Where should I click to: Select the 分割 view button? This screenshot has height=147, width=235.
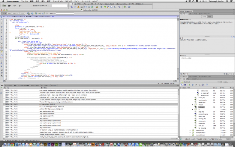(x=9, y=13)
